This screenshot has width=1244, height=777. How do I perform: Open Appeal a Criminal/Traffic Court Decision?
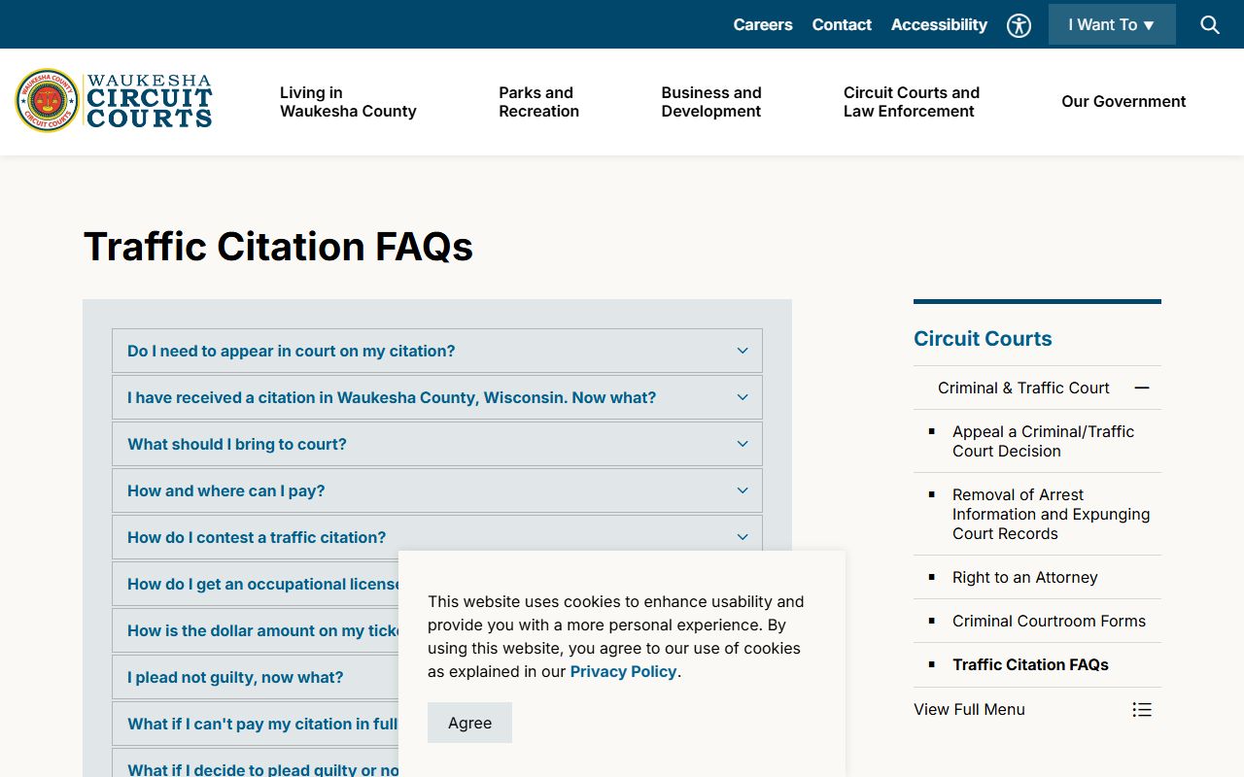(1043, 441)
